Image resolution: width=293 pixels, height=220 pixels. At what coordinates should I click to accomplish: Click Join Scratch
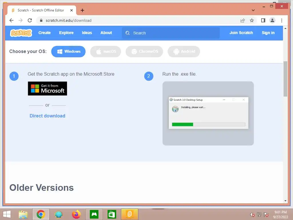click(241, 33)
